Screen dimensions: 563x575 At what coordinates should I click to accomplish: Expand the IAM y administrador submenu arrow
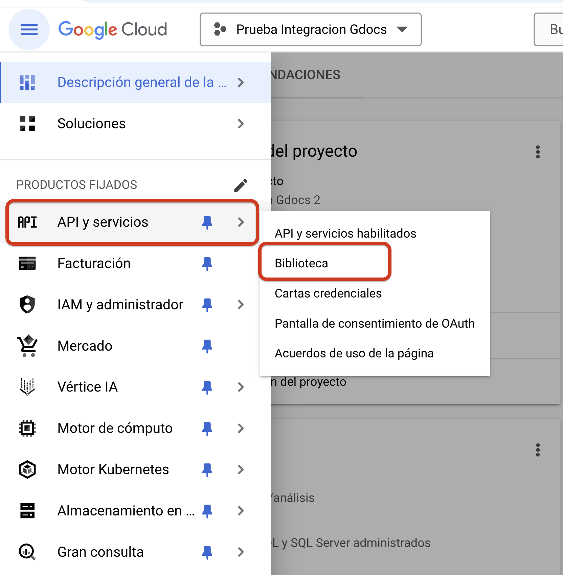pyautogui.click(x=241, y=305)
